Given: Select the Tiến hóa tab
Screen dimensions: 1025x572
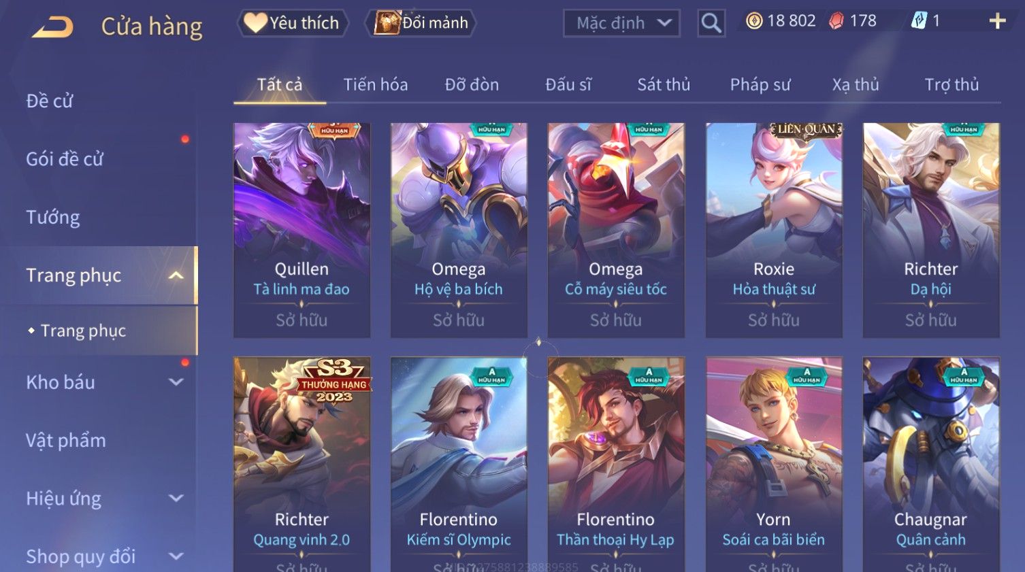Looking at the screenshot, I should 376,84.
